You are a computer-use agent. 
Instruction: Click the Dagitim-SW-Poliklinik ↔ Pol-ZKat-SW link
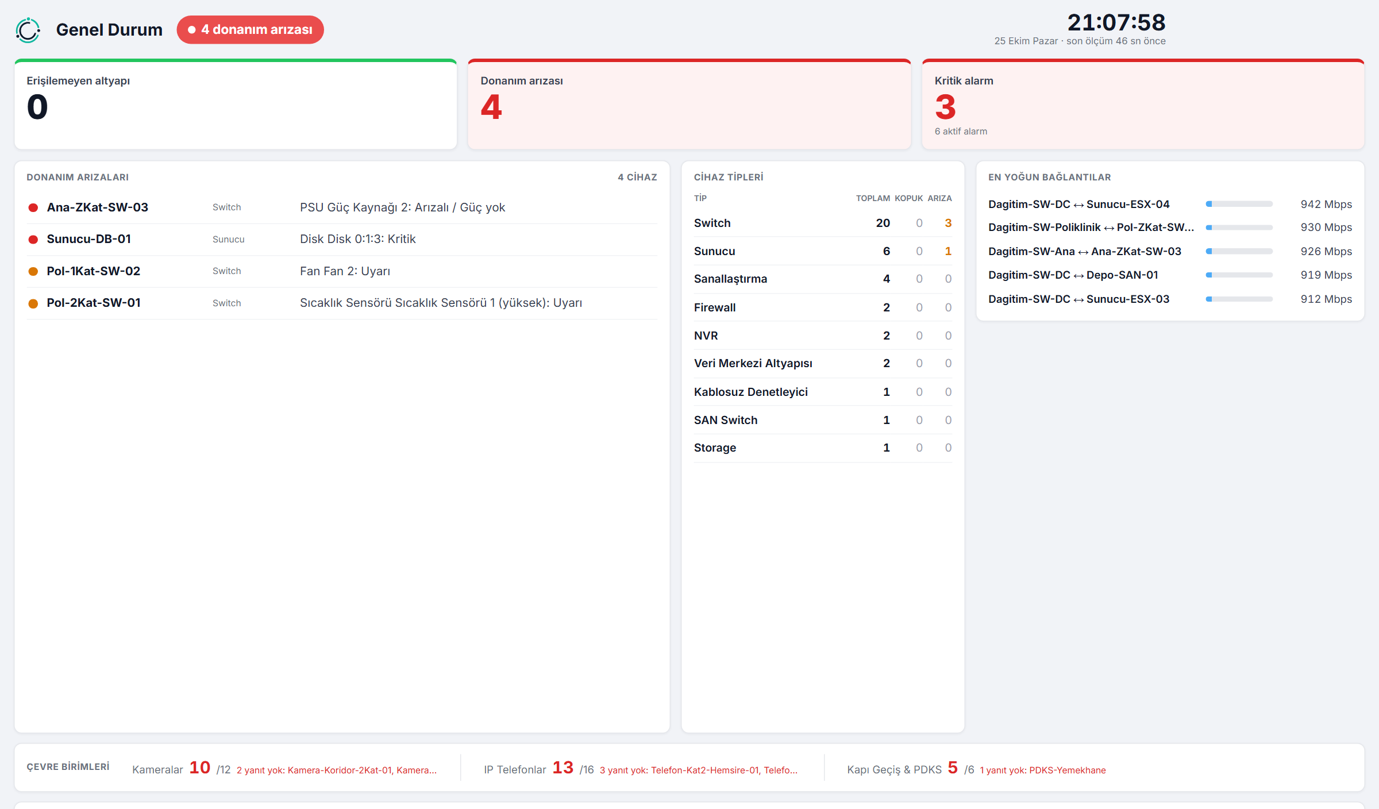tap(1091, 227)
